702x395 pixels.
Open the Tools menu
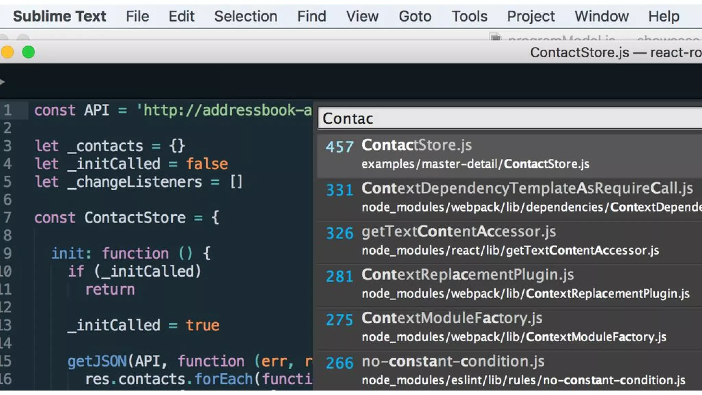click(x=469, y=16)
